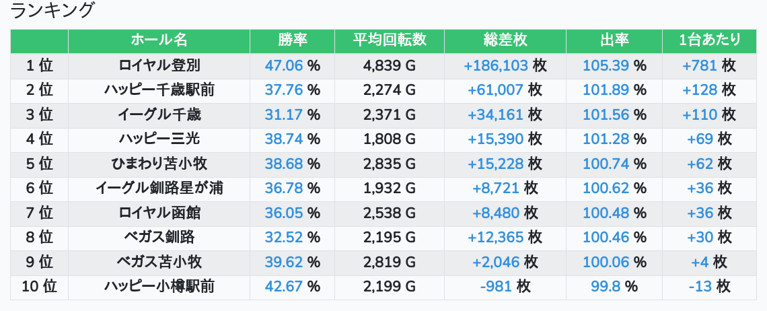
Task: Click the 1台あたり column header
Action: click(709, 40)
